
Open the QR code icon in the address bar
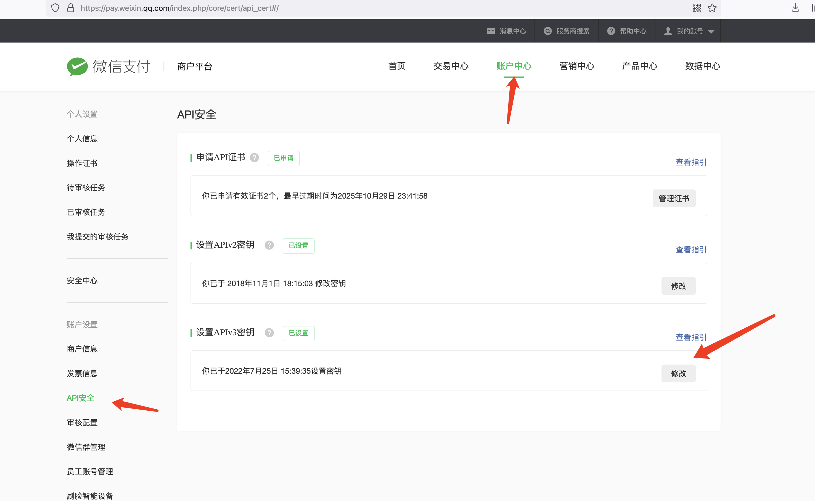pyautogui.click(x=697, y=8)
